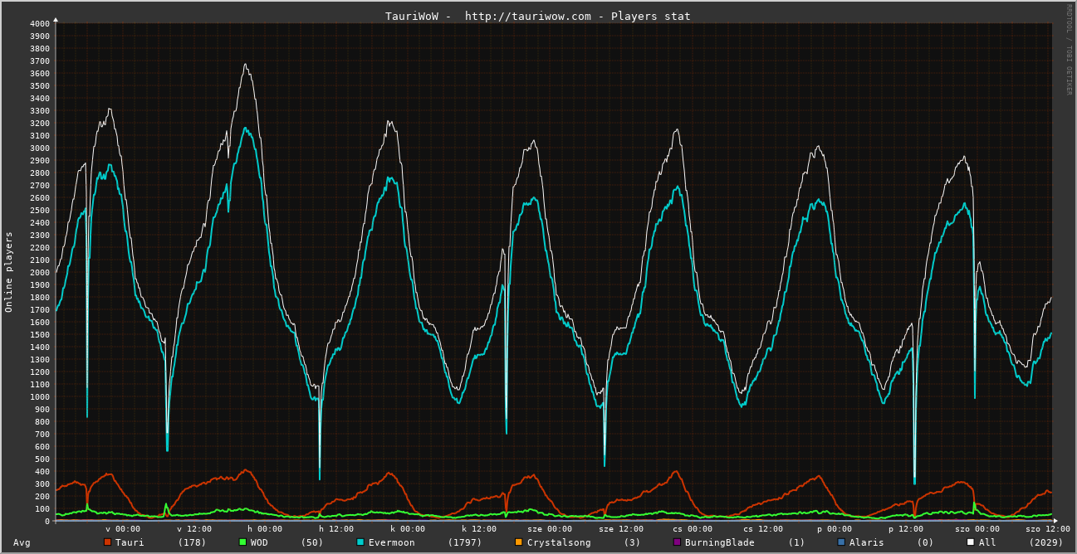The height and width of the screenshot is (554, 1077).
Task: Click the k 12:00 time axis label
Action: 479,528
